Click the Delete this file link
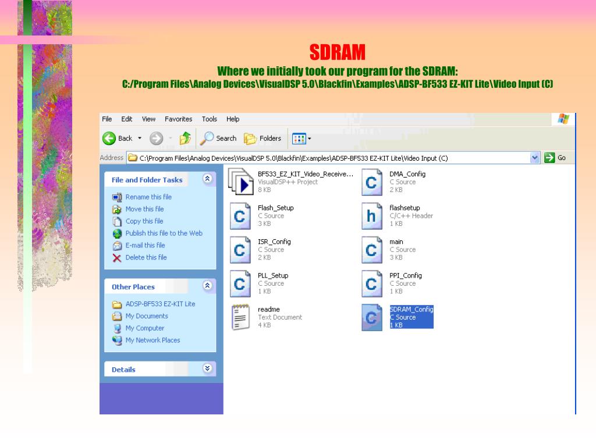The width and height of the screenshot is (596, 447). tap(146, 257)
